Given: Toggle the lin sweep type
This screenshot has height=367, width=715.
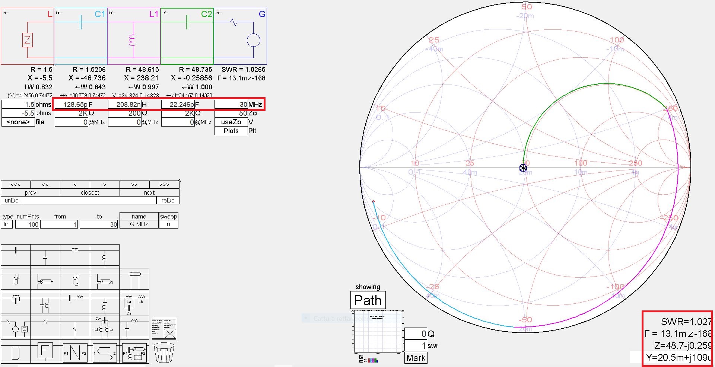Looking at the screenshot, I should (x=7, y=224).
